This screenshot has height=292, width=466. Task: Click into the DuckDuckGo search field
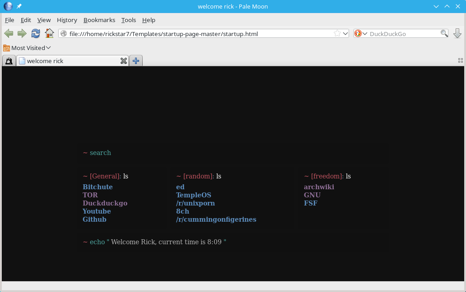[404, 33]
